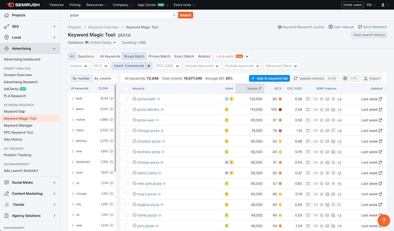The width and height of the screenshot is (394, 231).
Task: Click the Agency Solutions sidebar icon
Action: coord(6,216)
